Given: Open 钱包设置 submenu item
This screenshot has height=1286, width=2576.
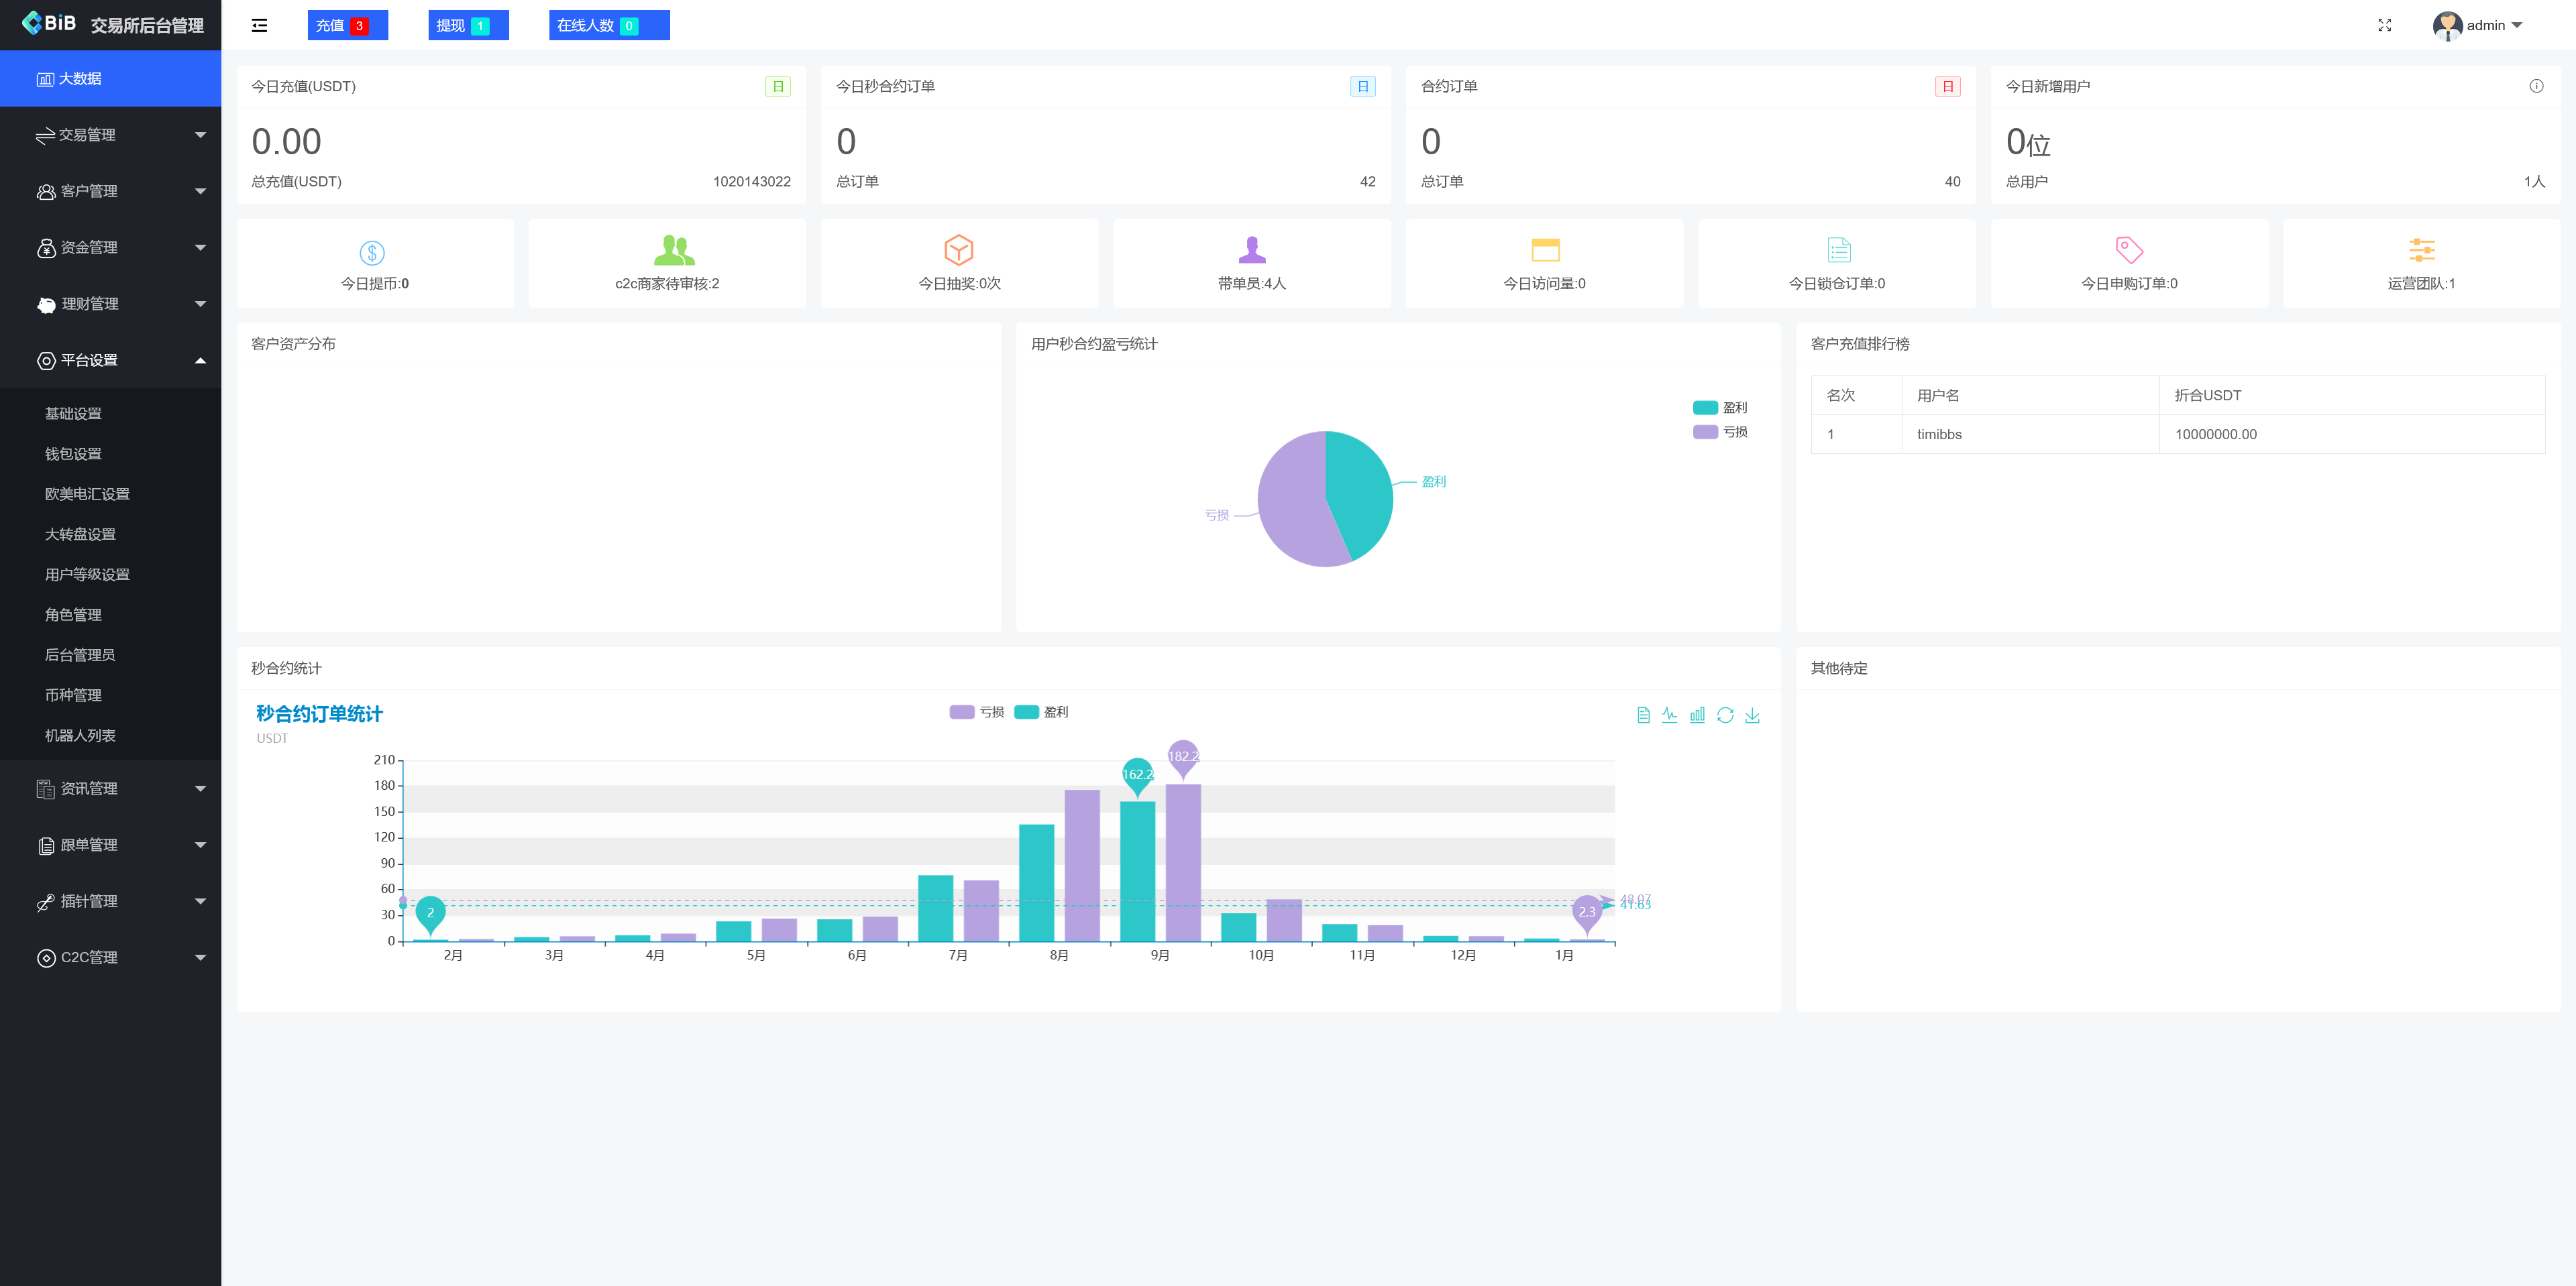Looking at the screenshot, I should tap(73, 454).
